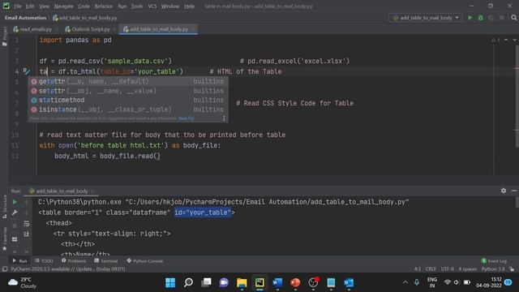Click Email Automation breadcrumb
Screen dimensions: 519x292
click(25, 18)
